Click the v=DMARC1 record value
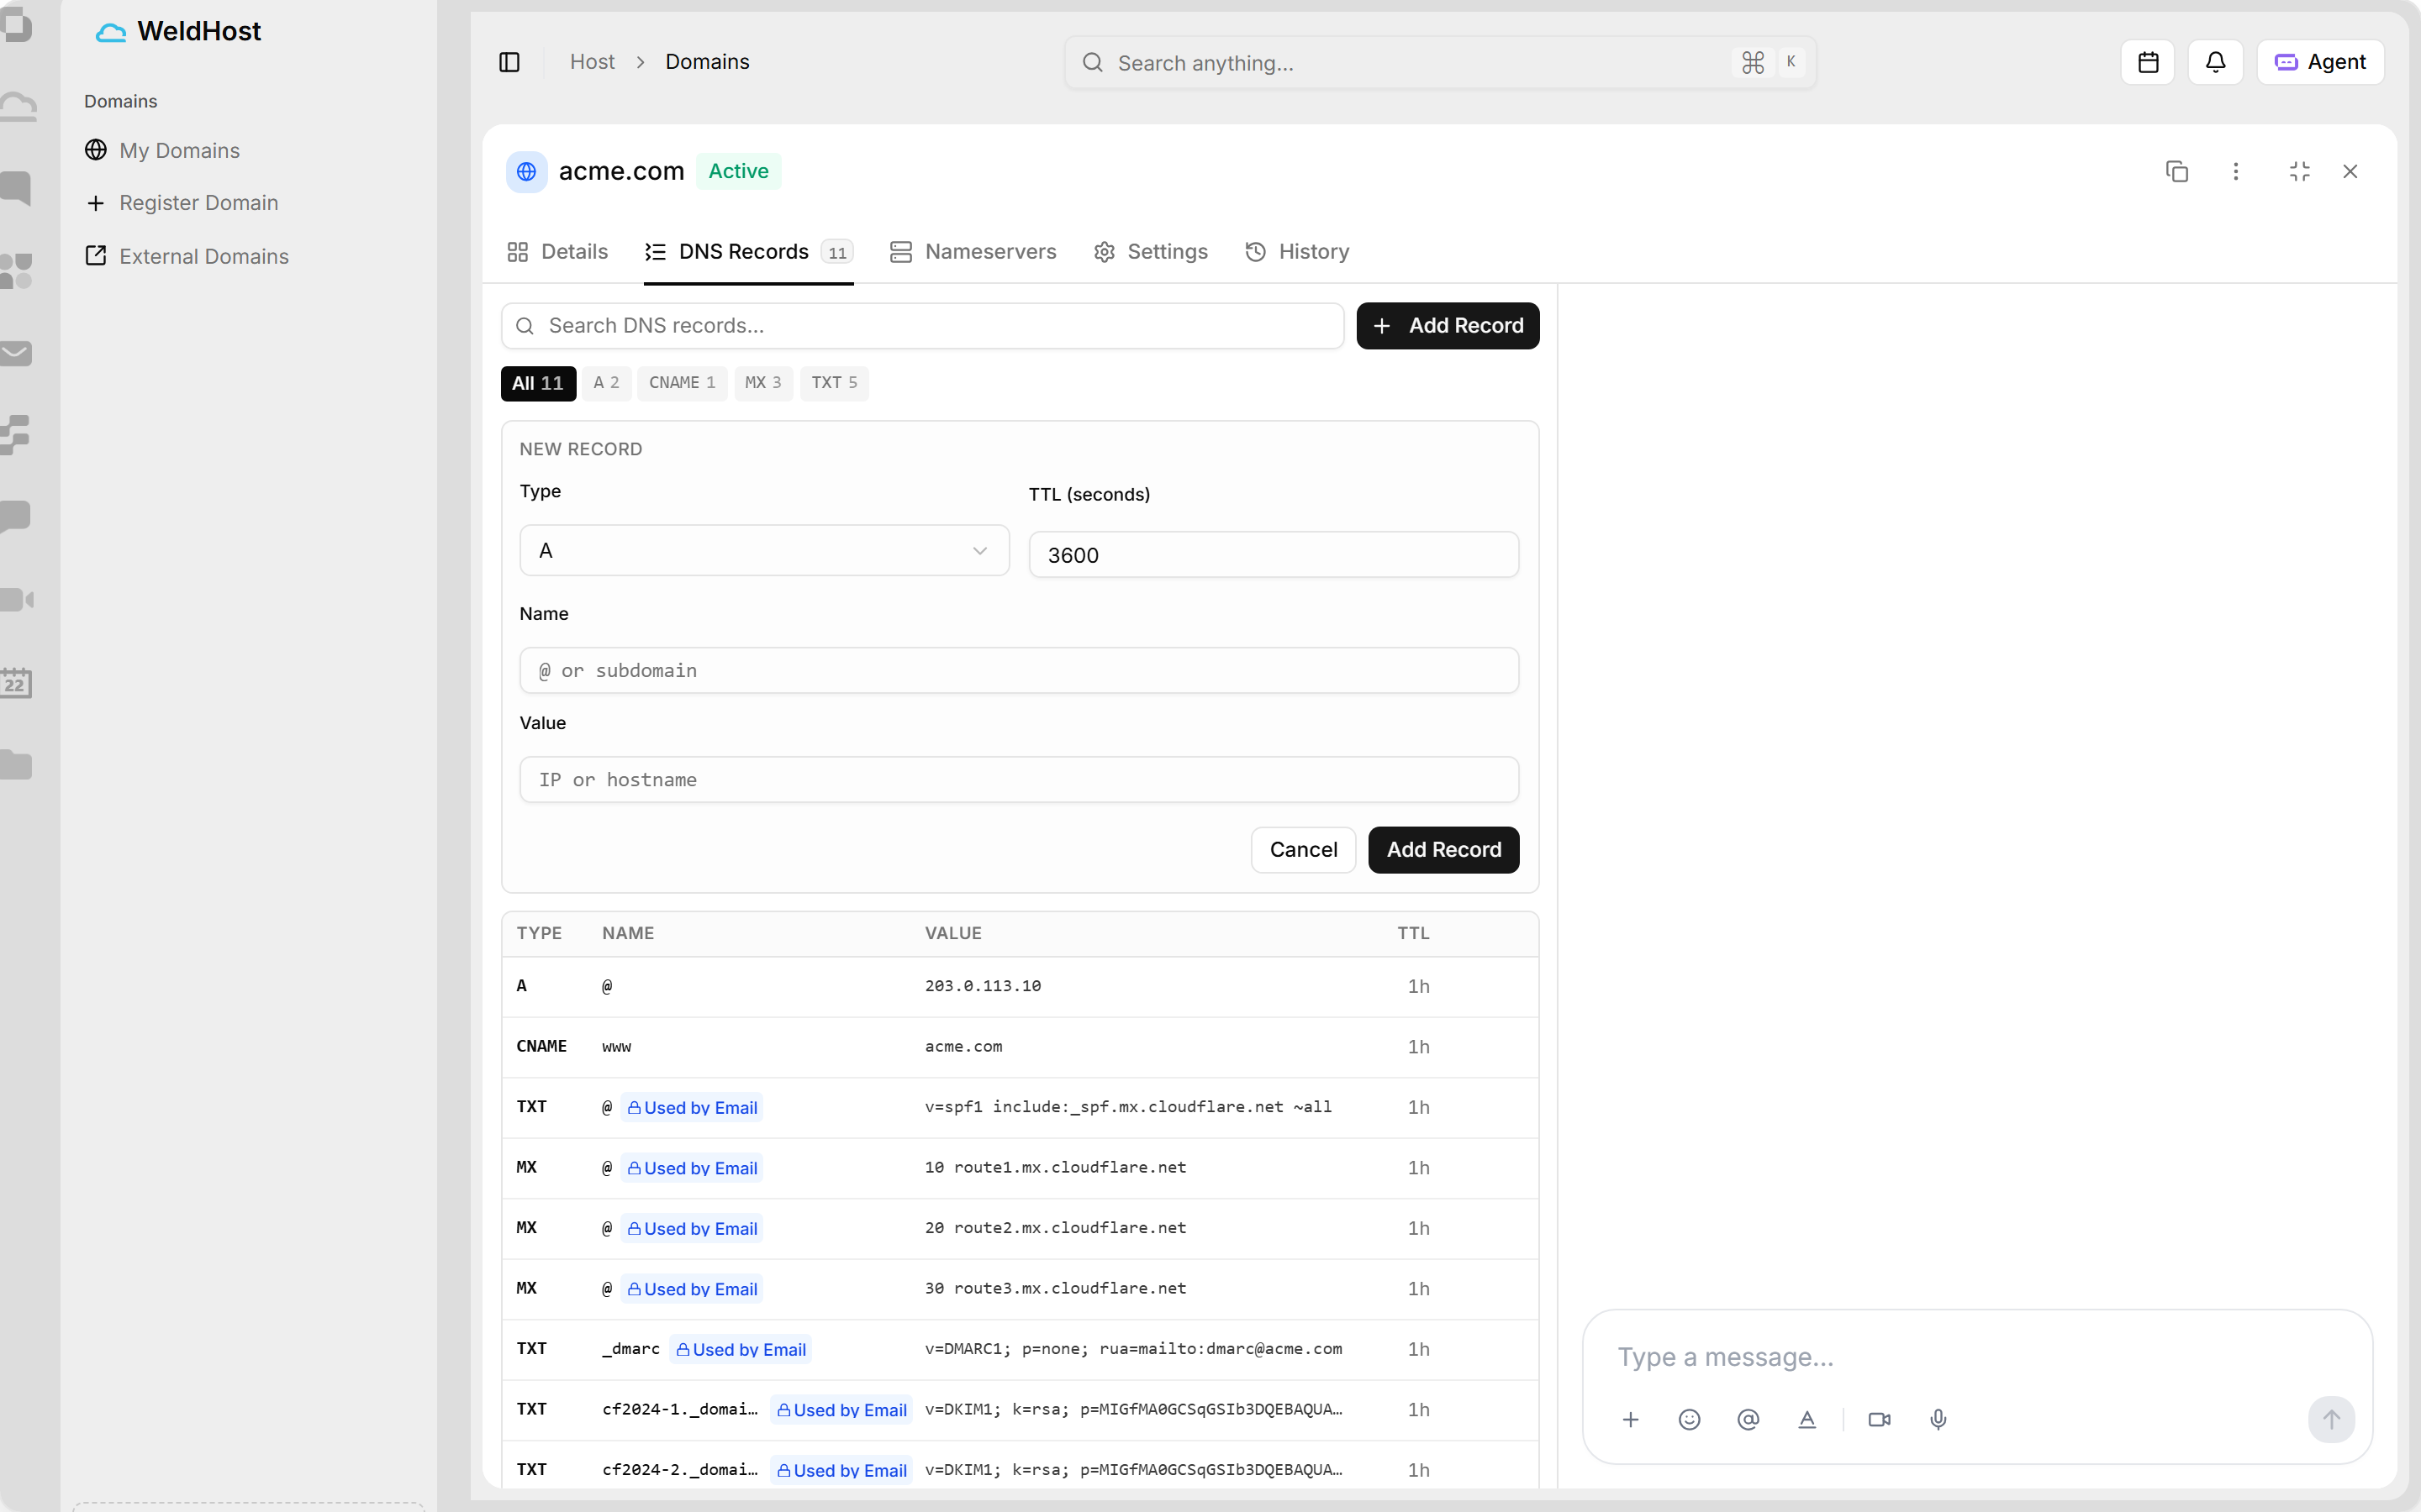Screen dimensions: 2421x1512 point(1133,1349)
